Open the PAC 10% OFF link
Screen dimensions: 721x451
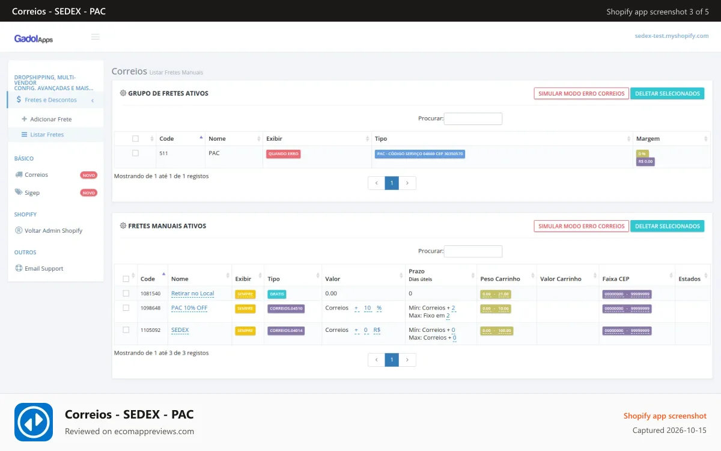[x=189, y=308]
